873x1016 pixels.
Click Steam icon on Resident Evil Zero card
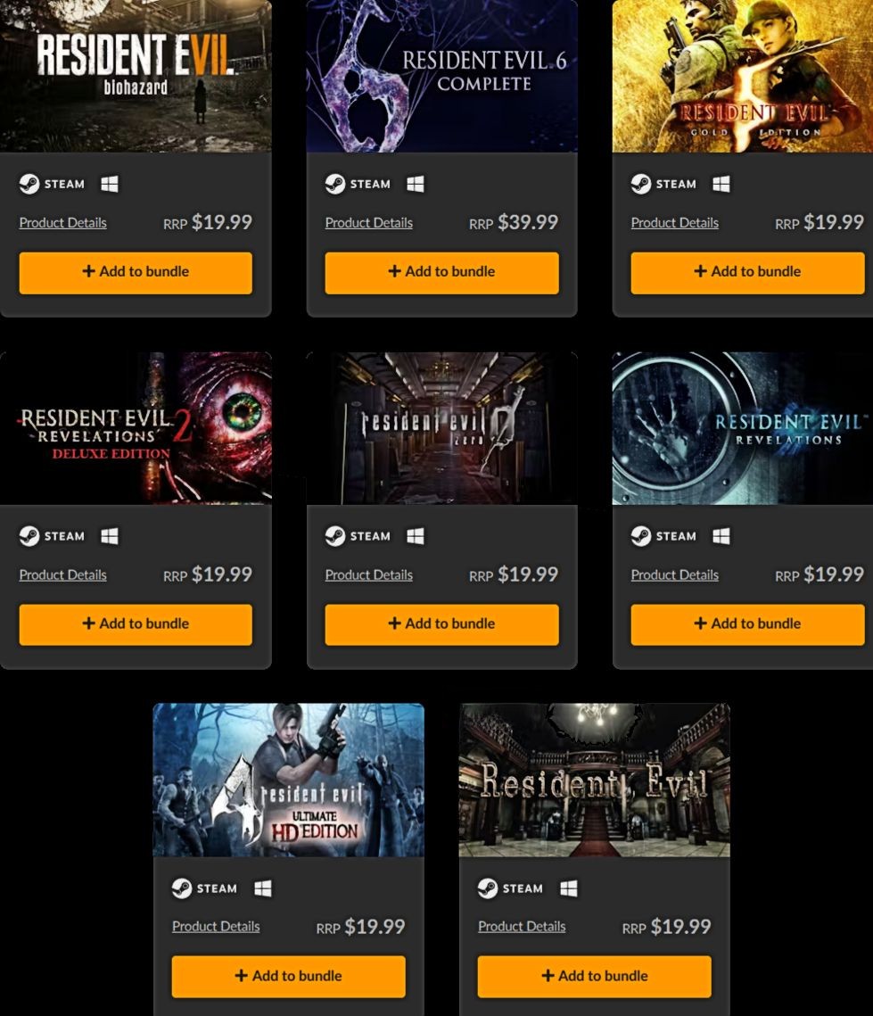334,536
